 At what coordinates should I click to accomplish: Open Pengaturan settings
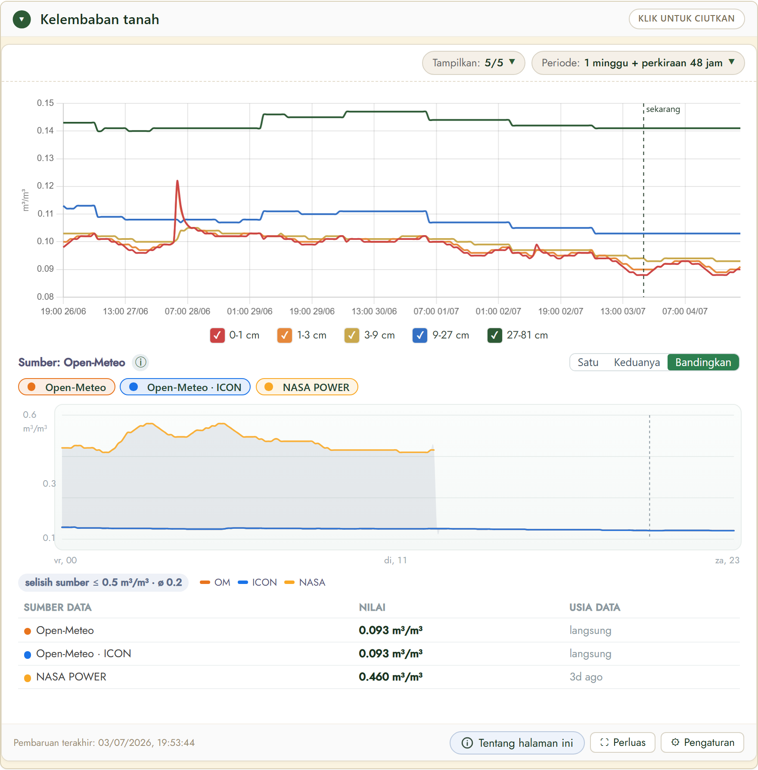[x=702, y=742]
